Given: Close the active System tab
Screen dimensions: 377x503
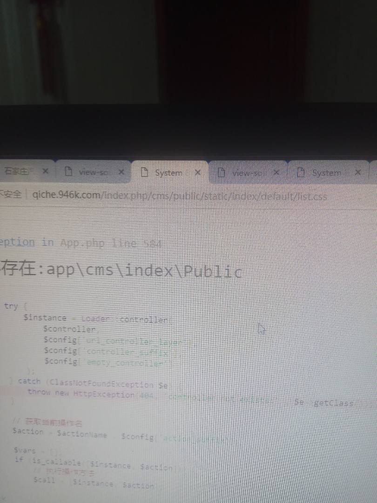Looking at the screenshot, I should [198, 172].
